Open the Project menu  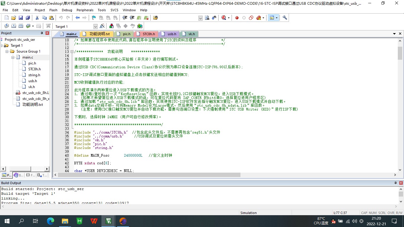click(40, 10)
